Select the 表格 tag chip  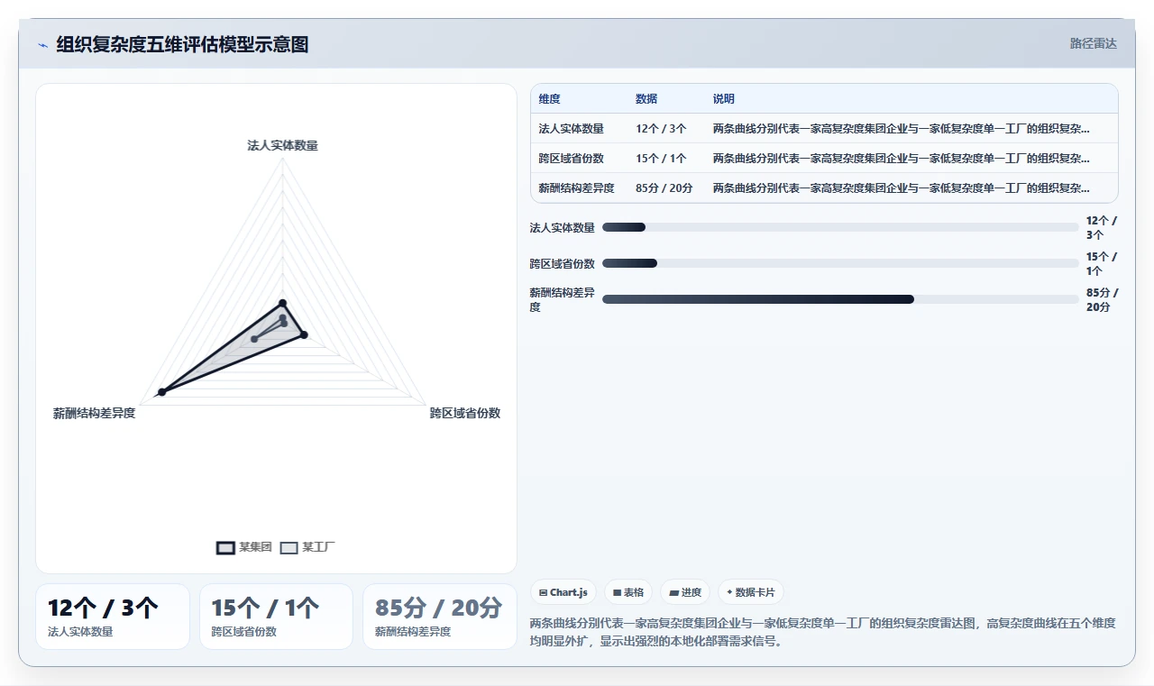628,592
